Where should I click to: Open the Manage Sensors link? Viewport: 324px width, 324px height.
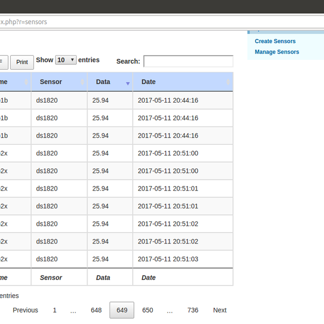276,52
